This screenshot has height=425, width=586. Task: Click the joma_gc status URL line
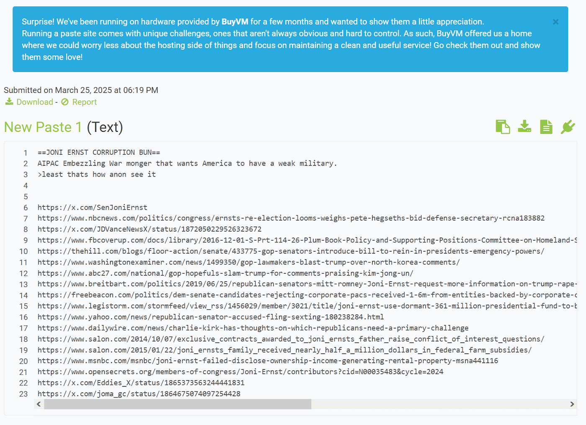coord(139,394)
